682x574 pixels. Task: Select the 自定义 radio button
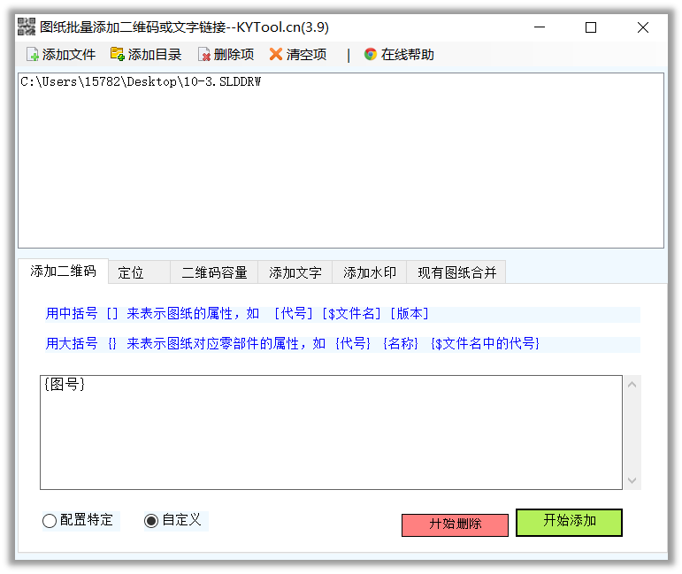click(151, 521)
